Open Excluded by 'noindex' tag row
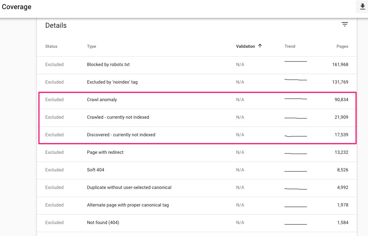368x236 pixels. pos(197,83)
